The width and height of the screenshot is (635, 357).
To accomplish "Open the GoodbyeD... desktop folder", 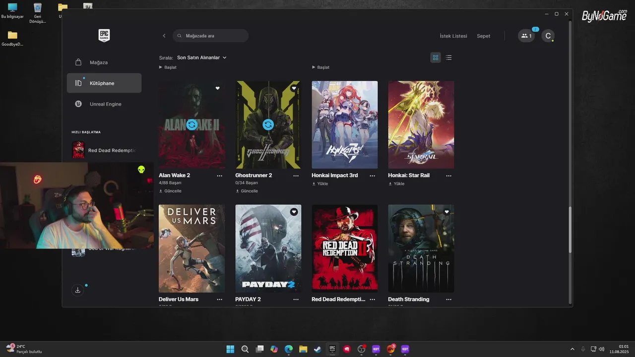I will [12, 39].
